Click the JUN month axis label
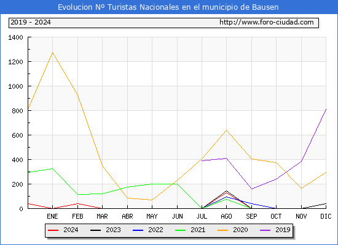Screen dimensions: 338x245 point(177,216)
